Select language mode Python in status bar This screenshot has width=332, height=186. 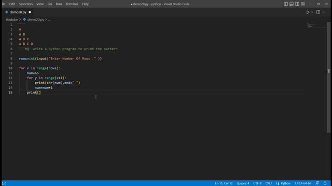tap(285, 183)
